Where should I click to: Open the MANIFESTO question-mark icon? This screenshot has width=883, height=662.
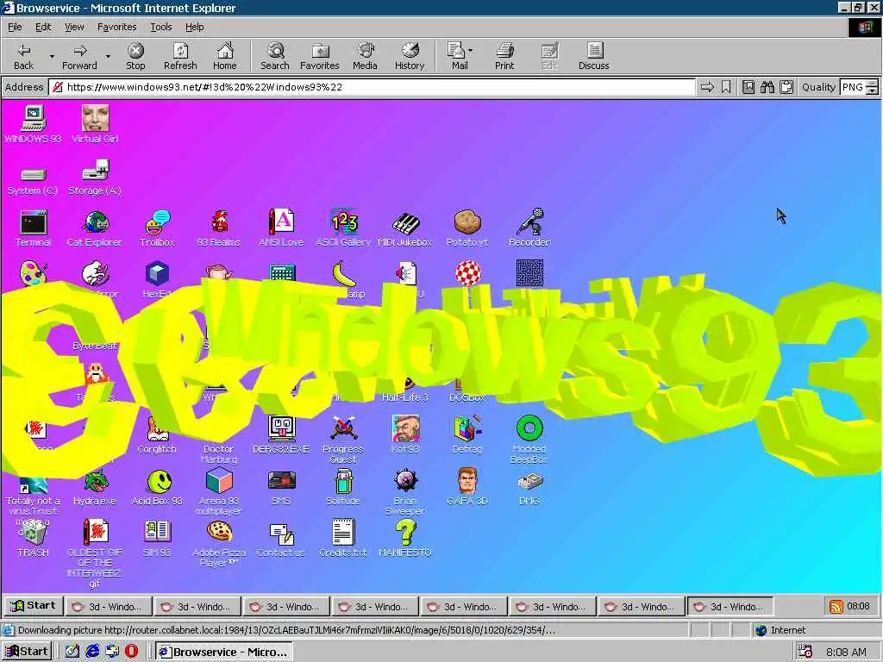[x=405, y=539]
